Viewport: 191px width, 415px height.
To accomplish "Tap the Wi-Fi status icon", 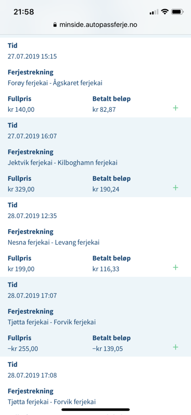I will coord(165,12).
